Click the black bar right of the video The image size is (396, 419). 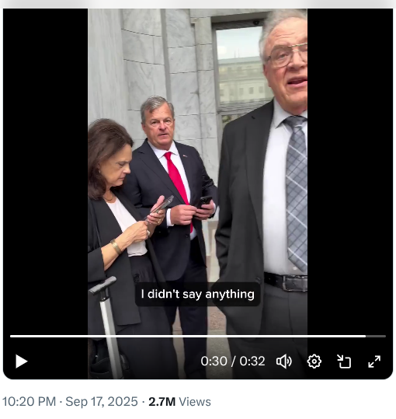pos(350,171)
